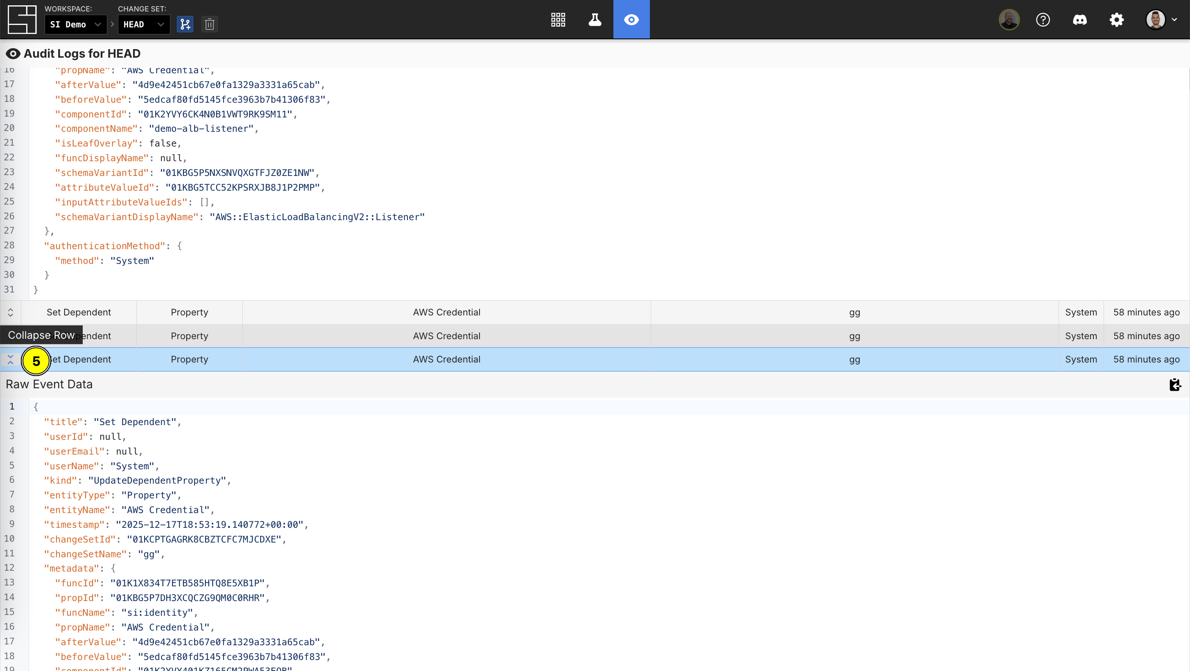Image resolution: width=1190 pixels, height=671 pixels.
Task: Select the highlighted row's AWS Credential cell
Action: (446, 360)
